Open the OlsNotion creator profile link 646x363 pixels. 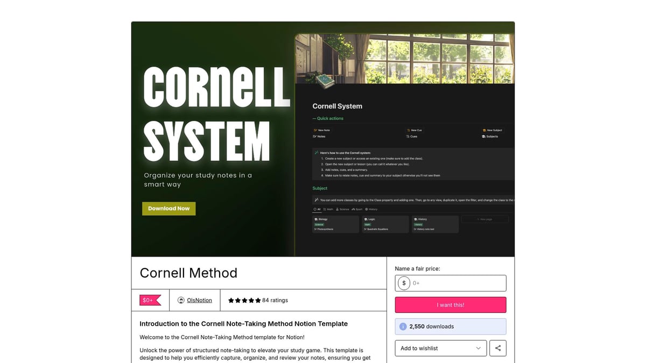pyautogui.click(x=199, y=300)
